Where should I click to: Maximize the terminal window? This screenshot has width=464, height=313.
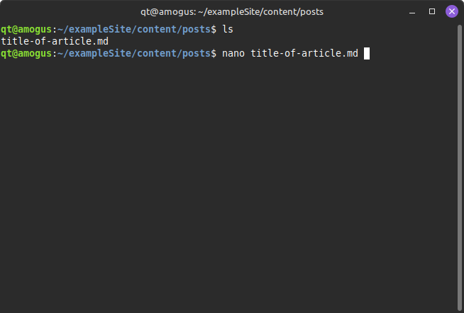(432, 11)
